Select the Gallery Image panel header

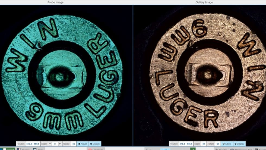click(204, 2)
